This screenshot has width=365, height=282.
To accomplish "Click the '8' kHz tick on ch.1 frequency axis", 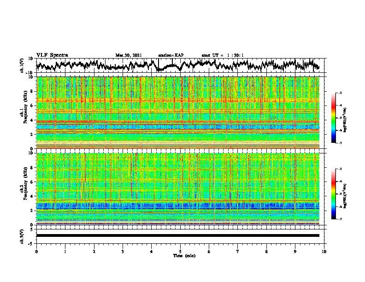I will coord(32,91).
